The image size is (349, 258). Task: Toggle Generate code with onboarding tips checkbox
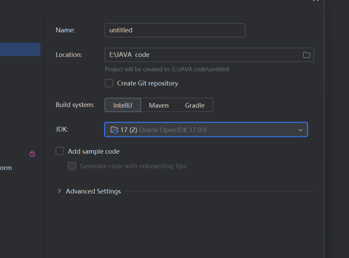click(x=72, y=166)
